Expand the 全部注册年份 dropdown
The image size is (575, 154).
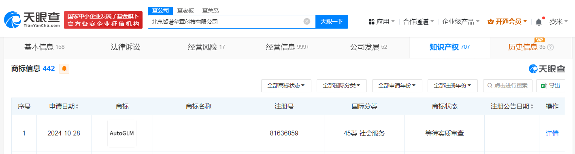pos(452,85)
